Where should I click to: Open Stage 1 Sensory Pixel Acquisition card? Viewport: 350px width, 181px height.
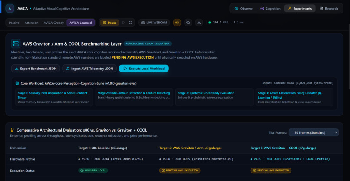pos(54,97)
